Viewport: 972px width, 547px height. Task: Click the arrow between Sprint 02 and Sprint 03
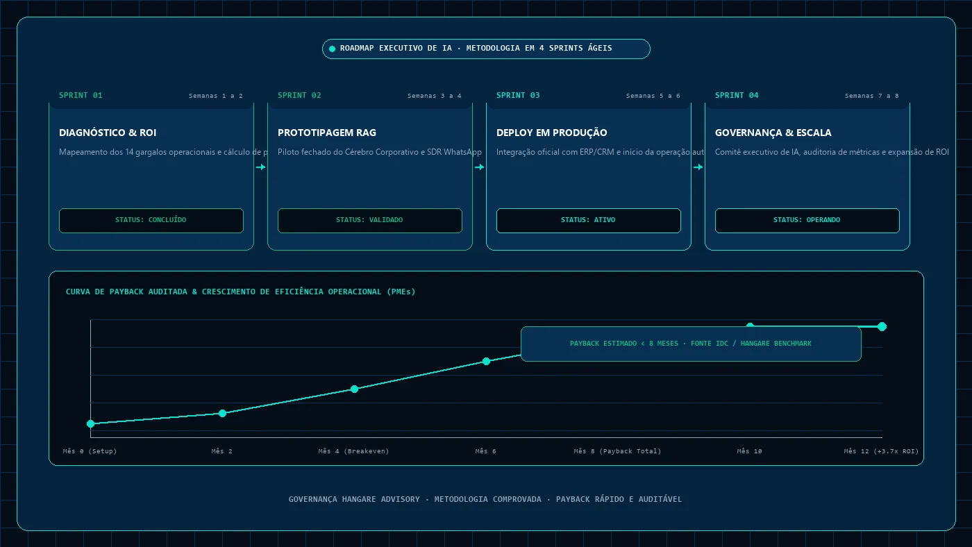(479, 167)
